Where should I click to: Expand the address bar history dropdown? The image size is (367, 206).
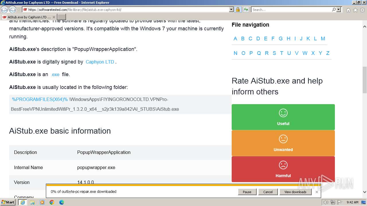point(231,9)
